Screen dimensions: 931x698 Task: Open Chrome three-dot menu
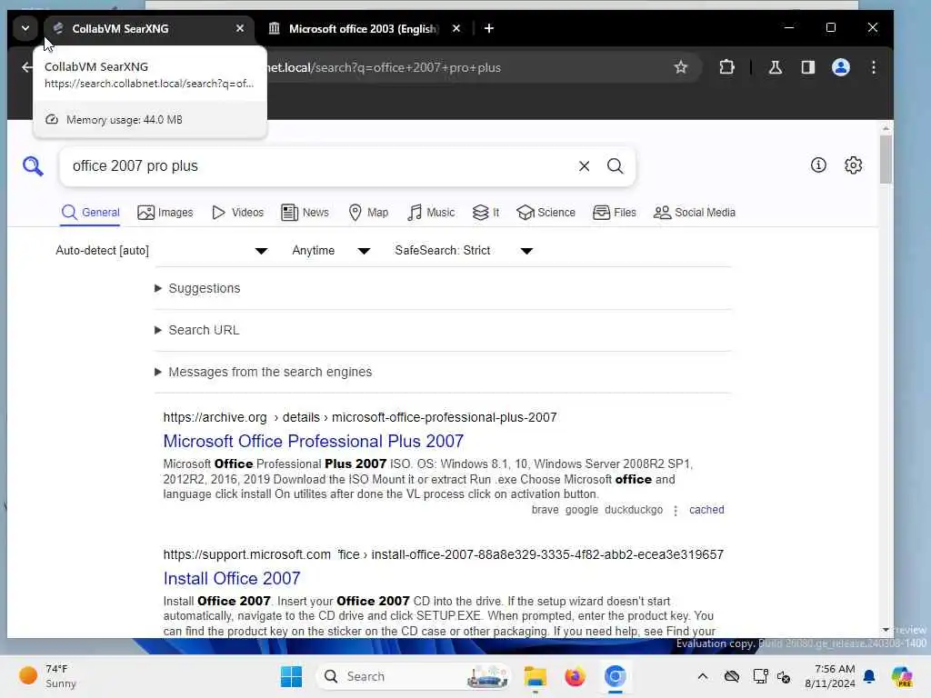pyautogui.click(x=874, y=67)
